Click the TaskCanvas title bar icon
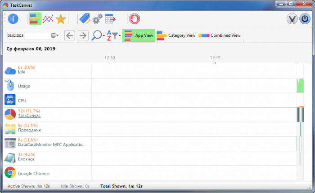 point(6,5)
